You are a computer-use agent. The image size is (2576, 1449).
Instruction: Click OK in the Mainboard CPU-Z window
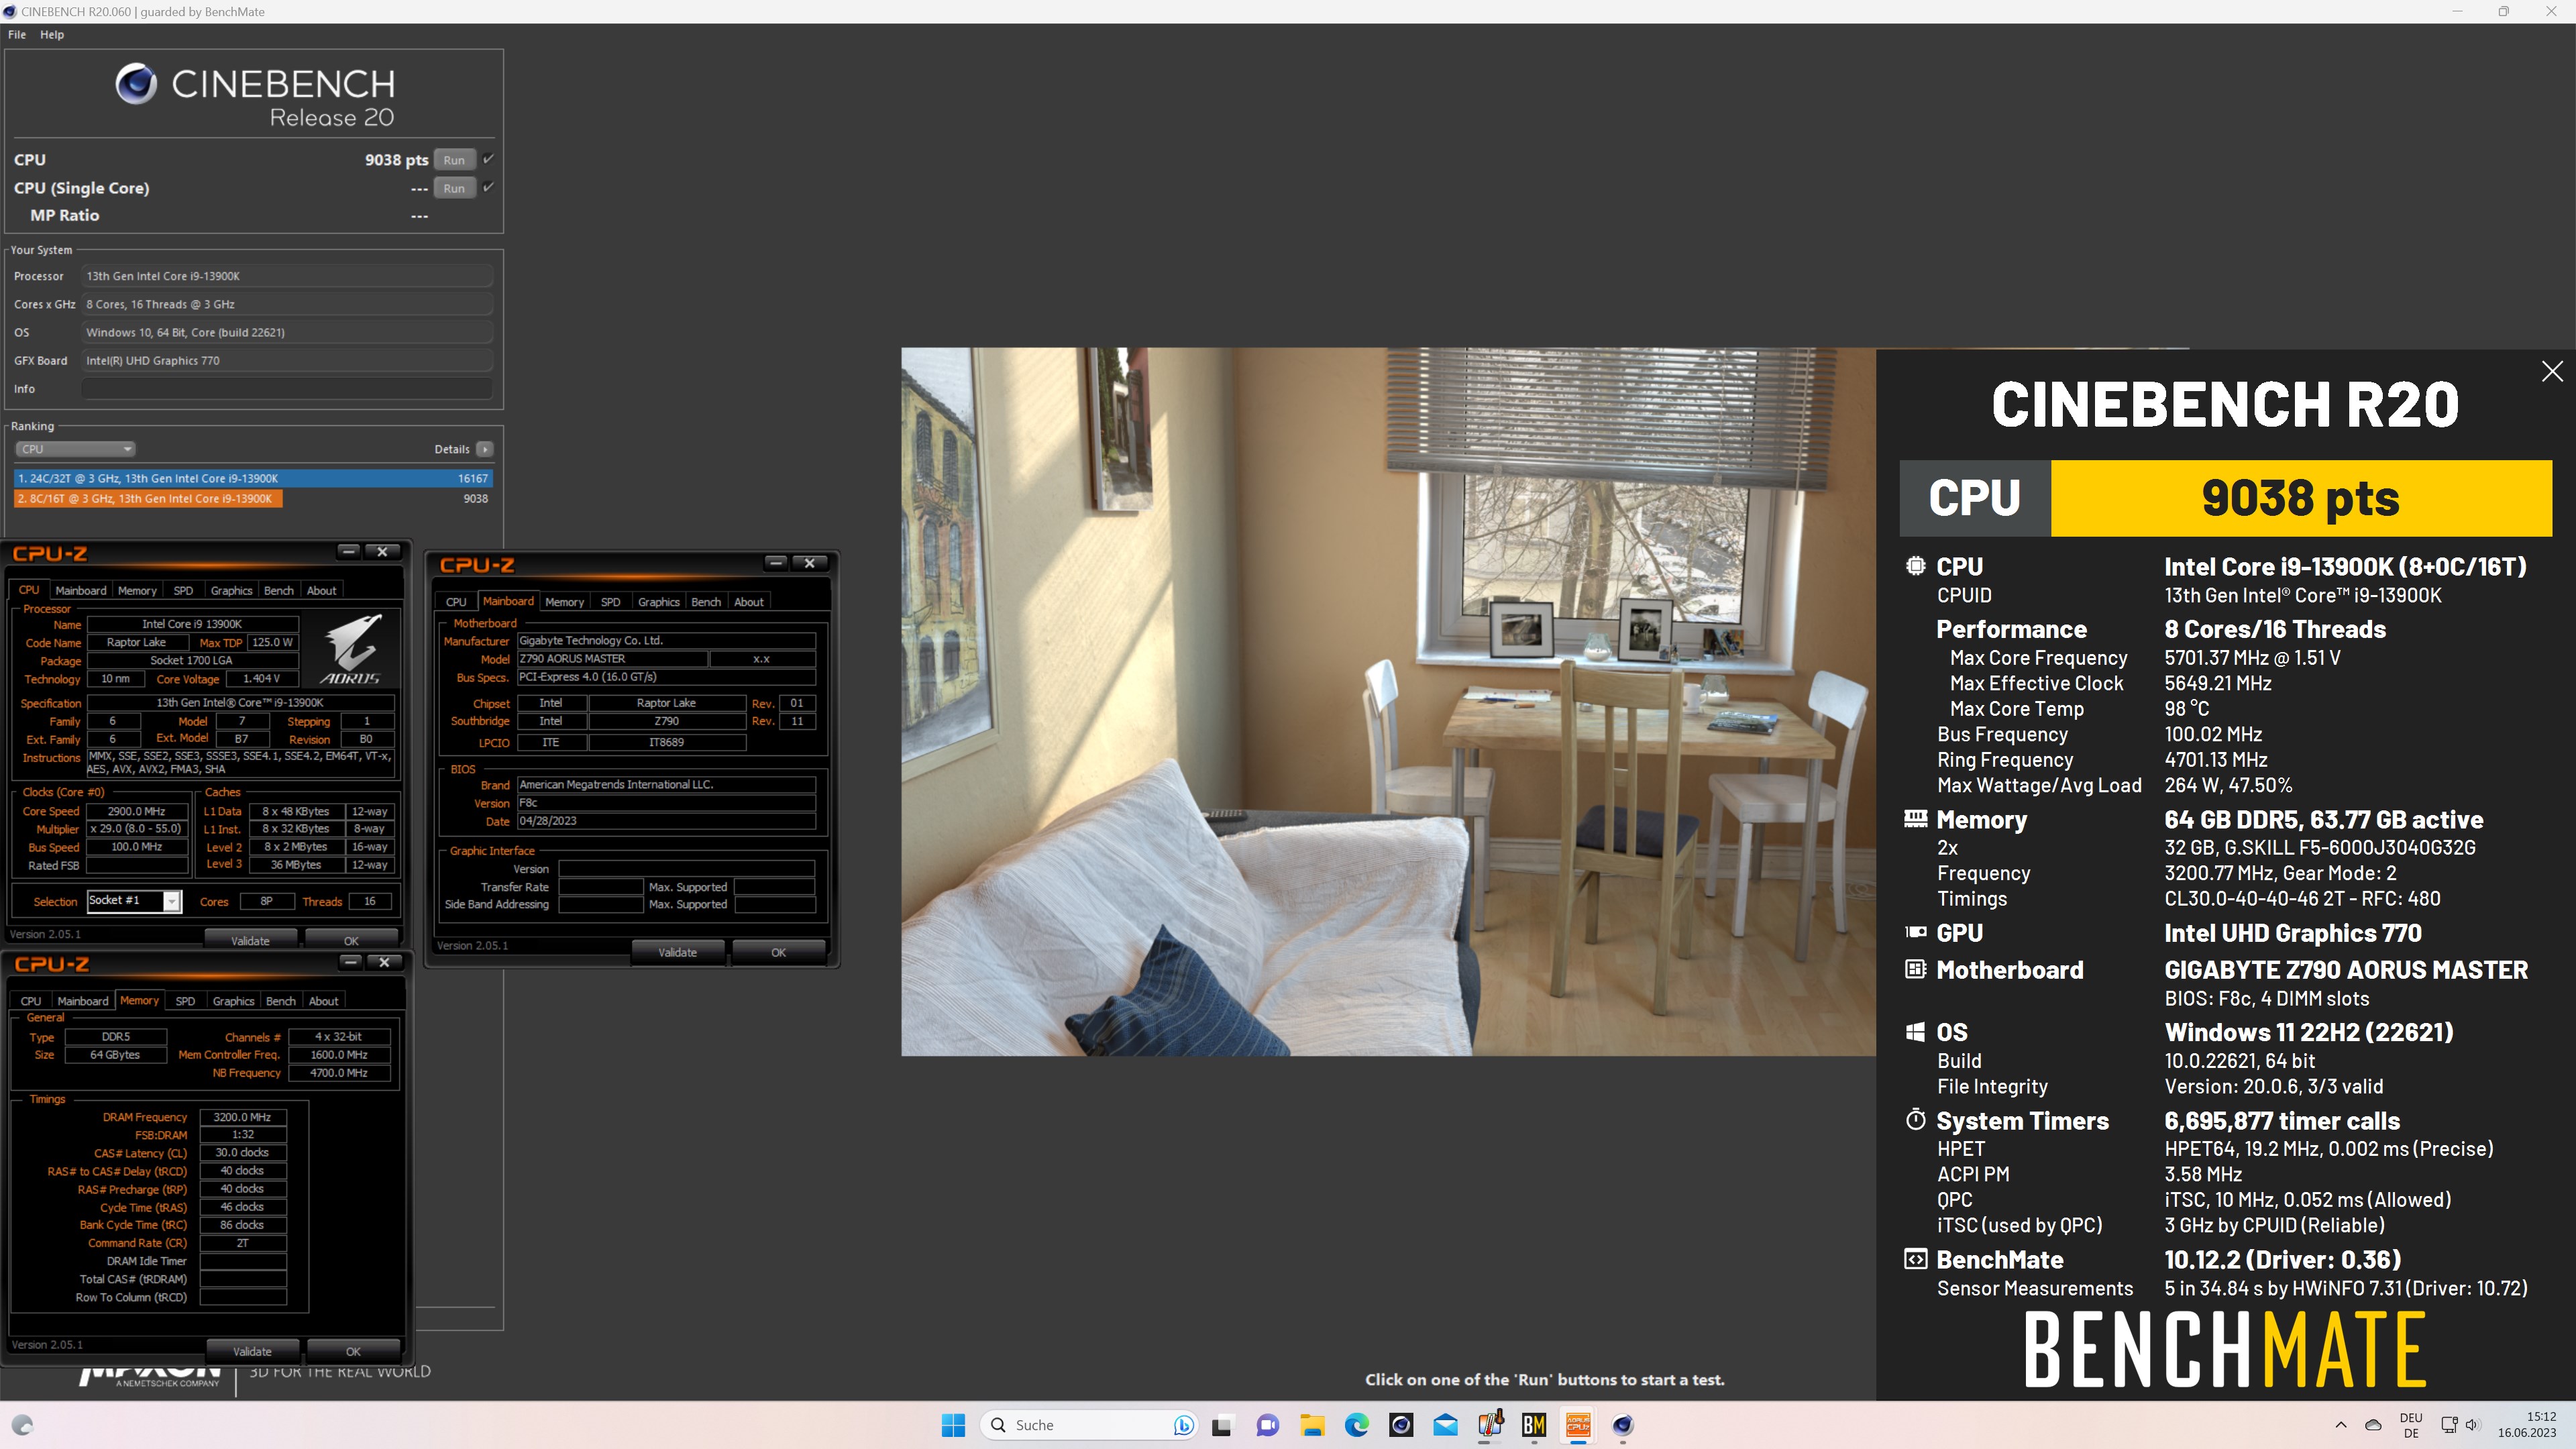pyautogui.click(x=778, y=953)
